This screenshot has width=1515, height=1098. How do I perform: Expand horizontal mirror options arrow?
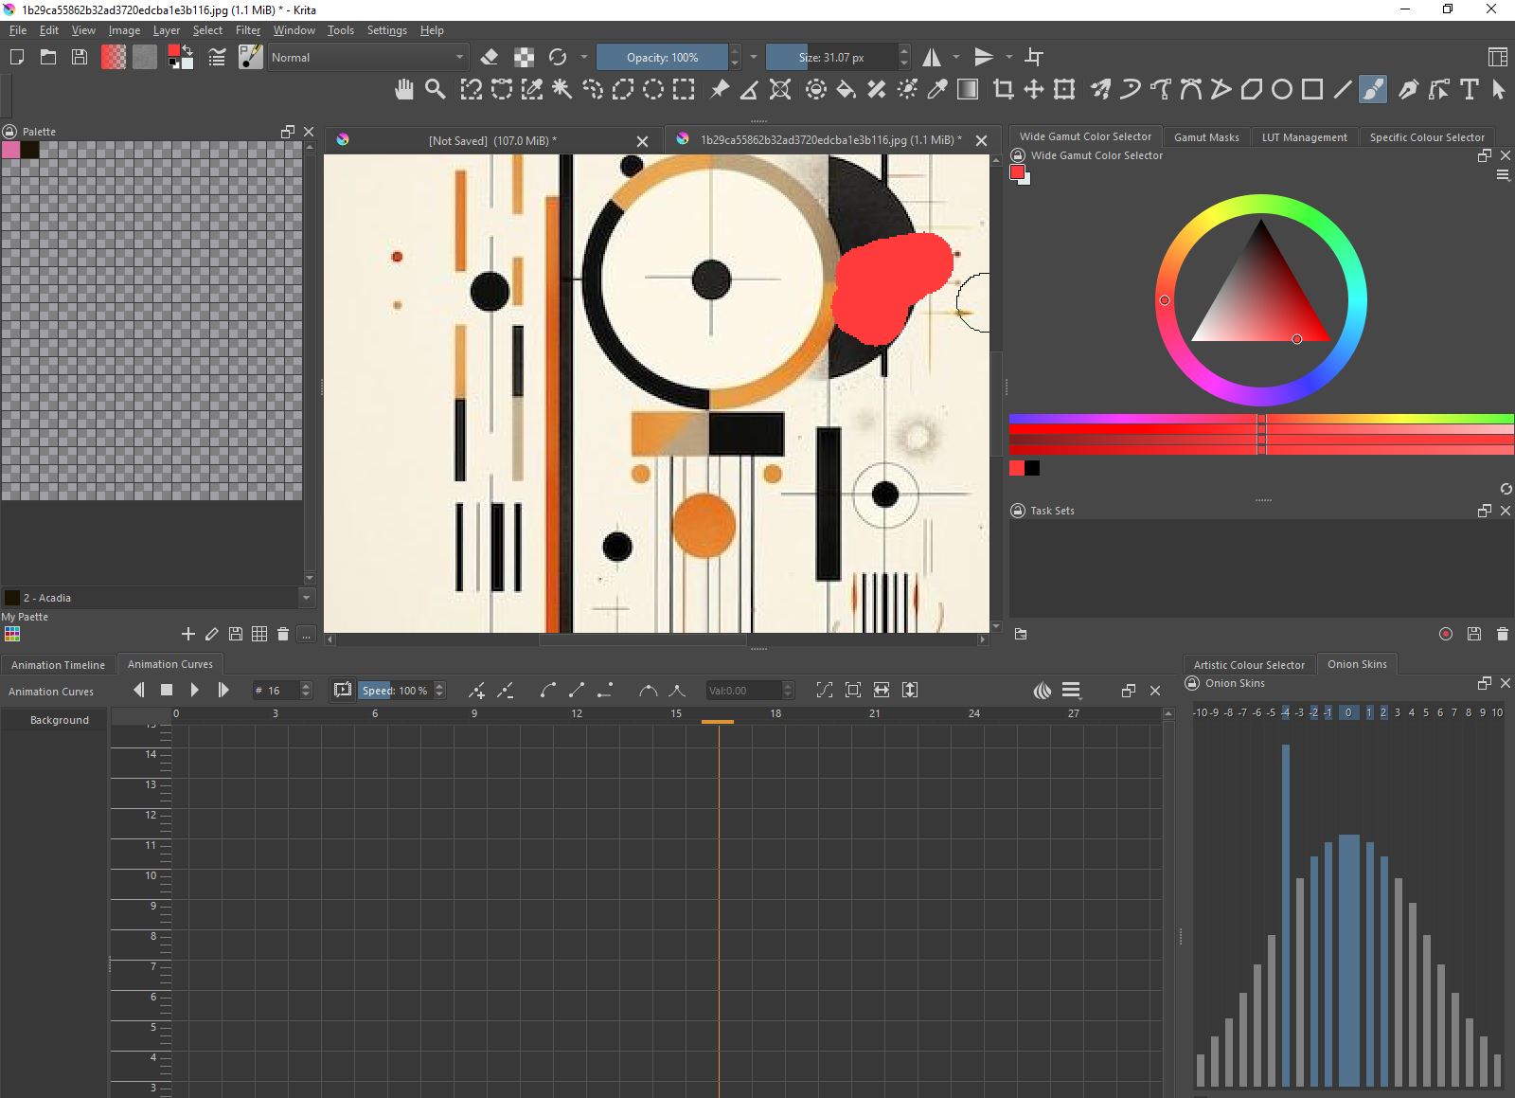[x=956, y=57]
